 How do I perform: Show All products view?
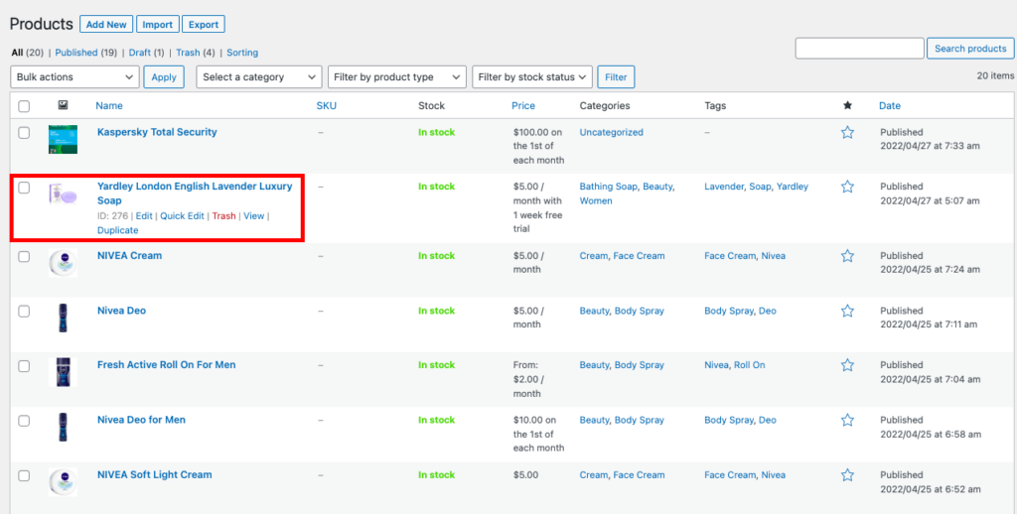point(18,53)
